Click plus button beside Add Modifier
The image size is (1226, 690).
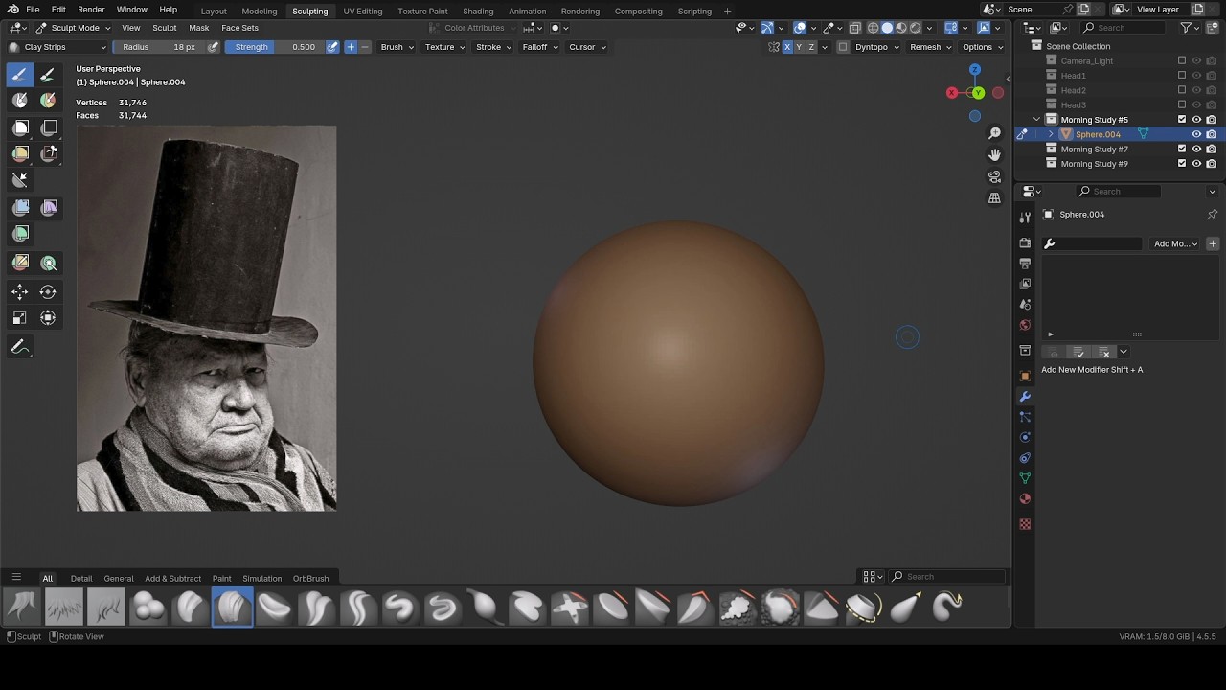(x=1213, y=244)
